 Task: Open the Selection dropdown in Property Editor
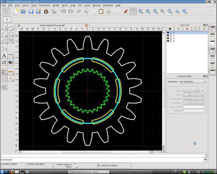tap(192, 82)
